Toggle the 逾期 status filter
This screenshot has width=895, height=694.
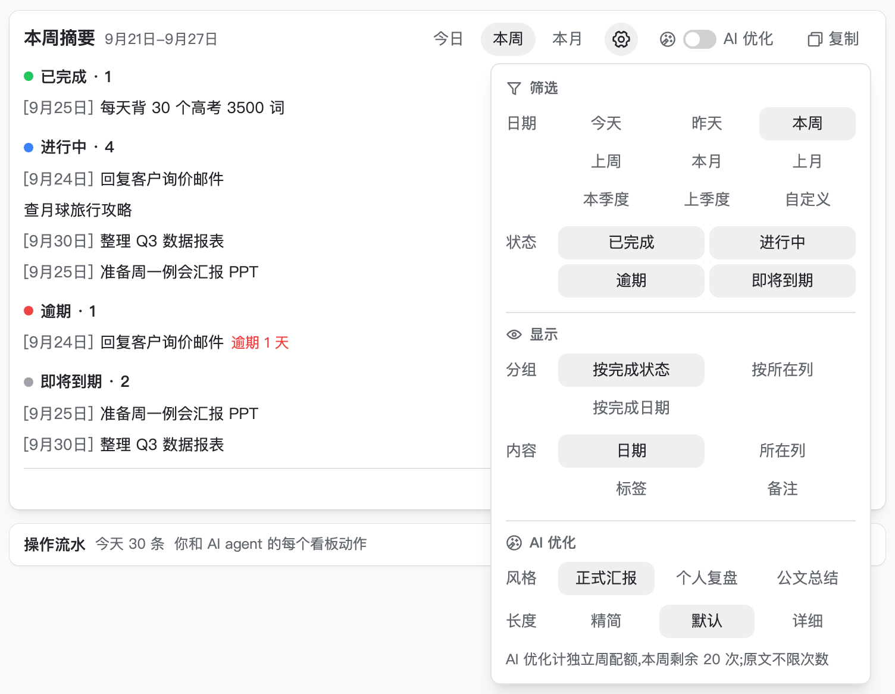631,281
